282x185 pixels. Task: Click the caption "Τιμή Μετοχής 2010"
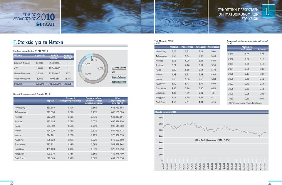pos(164,41)
